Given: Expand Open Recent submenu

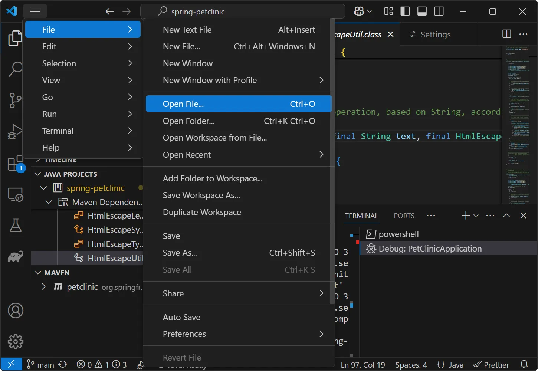Looking at the screenshot, I should point(239,155).
